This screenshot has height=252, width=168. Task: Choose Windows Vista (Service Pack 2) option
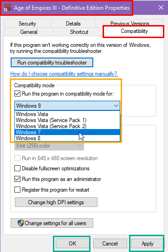pos(67,126)
